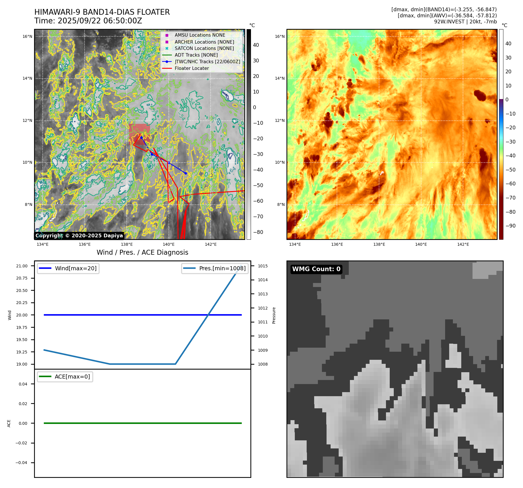523x488 pixels.
Task: Click the 'Pres.[min=1008]' legend box
Action: point(215,268)
